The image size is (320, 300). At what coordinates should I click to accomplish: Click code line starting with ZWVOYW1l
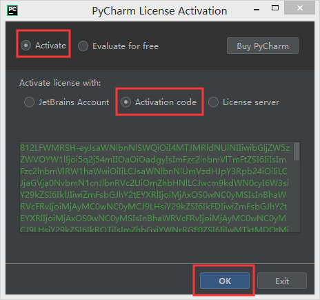click(153, 160)
